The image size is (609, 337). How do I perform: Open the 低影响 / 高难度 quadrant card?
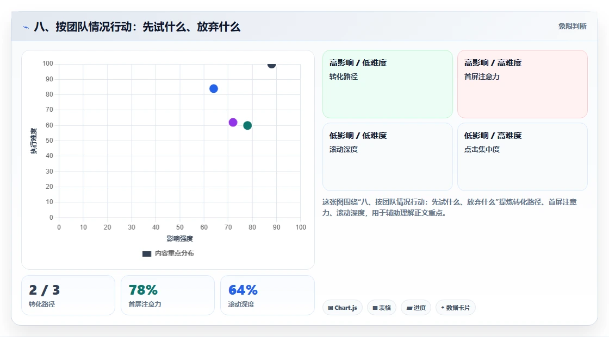tap(523, 157)
